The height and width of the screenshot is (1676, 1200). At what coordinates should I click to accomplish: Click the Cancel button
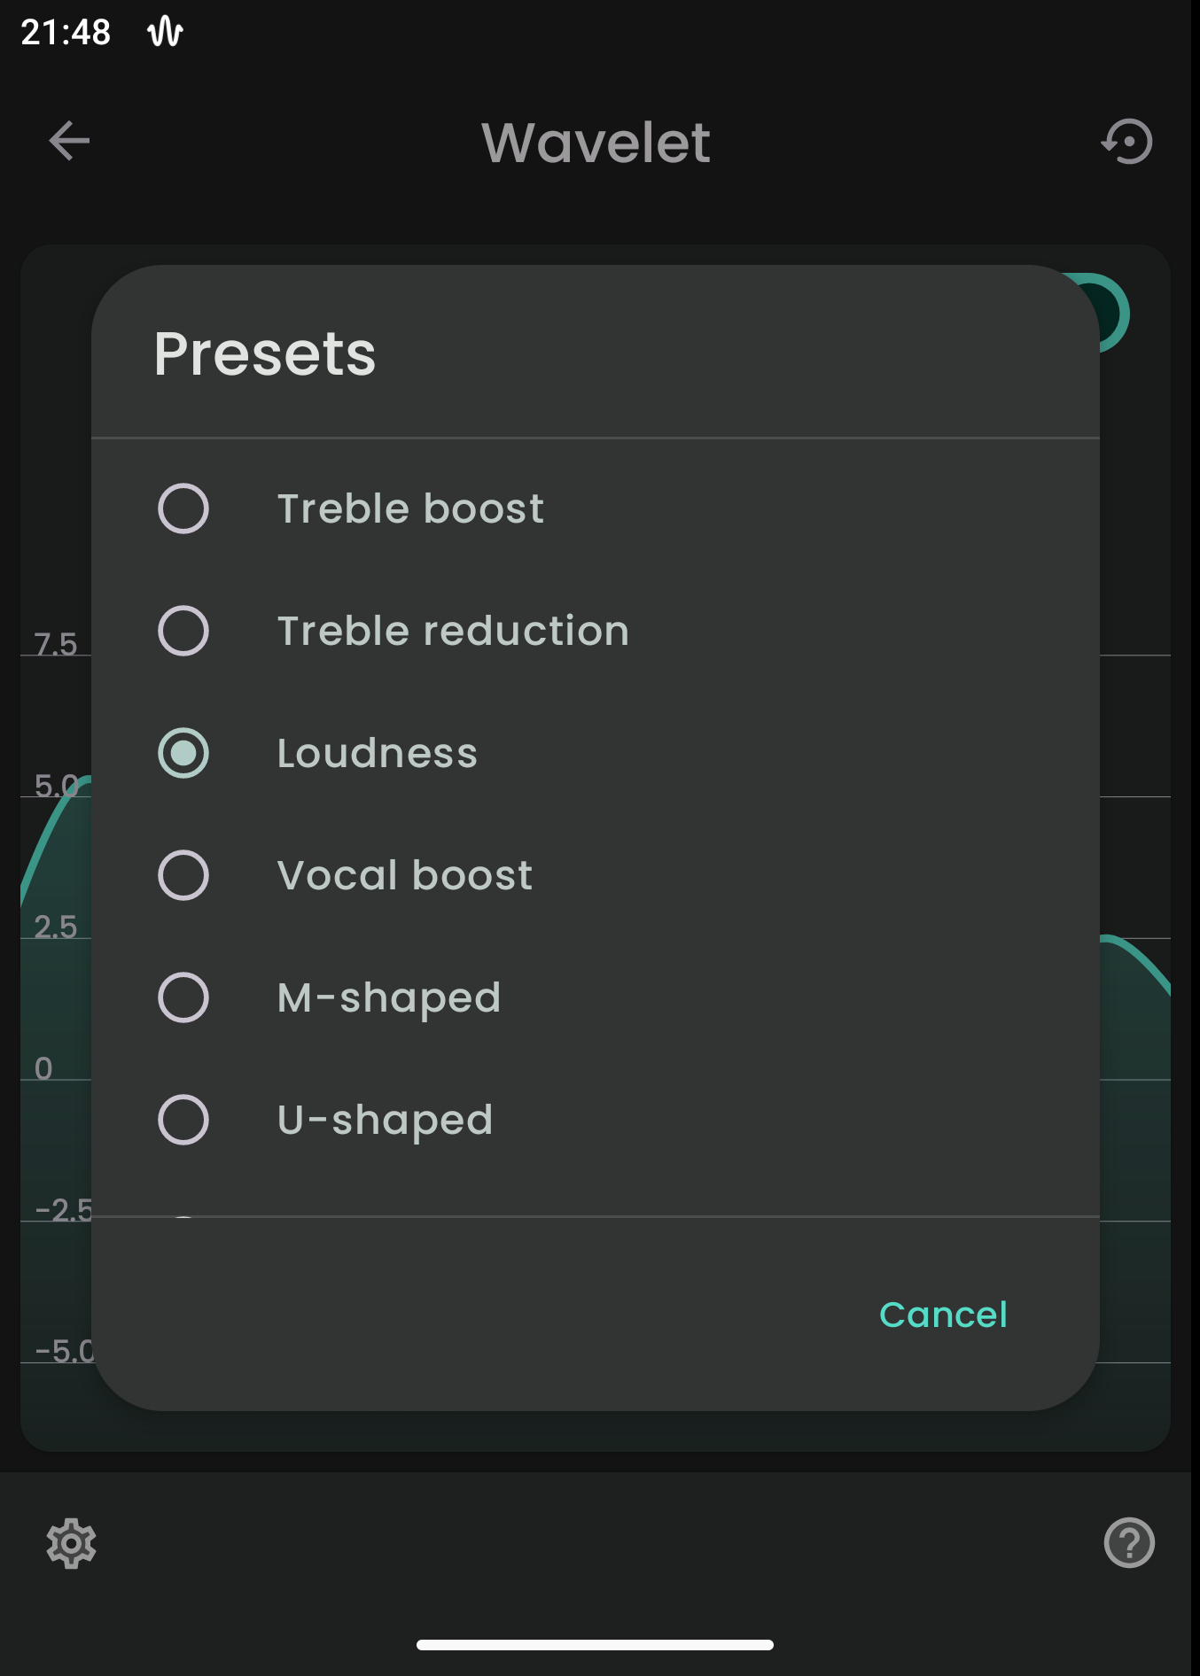click(943, 1315)
